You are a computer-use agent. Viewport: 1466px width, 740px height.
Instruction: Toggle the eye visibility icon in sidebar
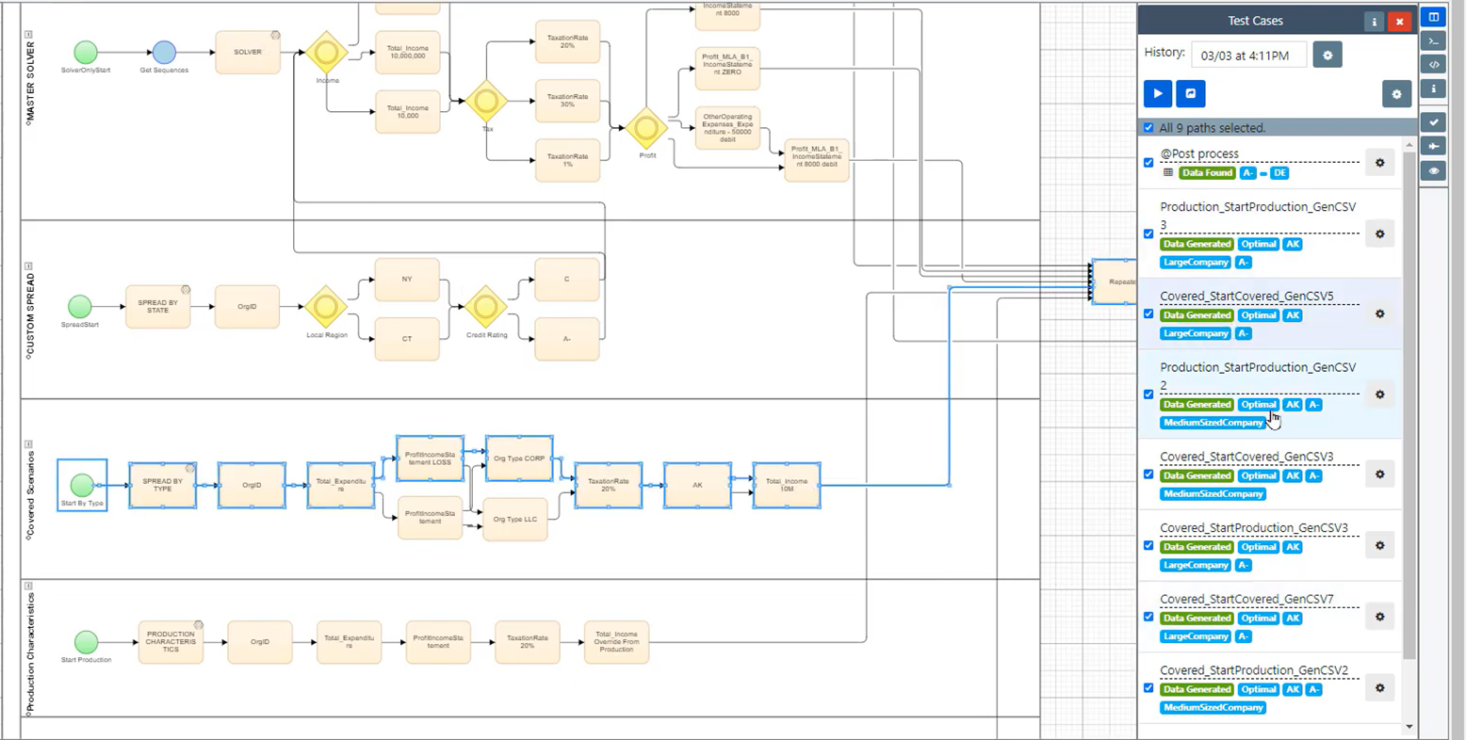(1433, 171)
